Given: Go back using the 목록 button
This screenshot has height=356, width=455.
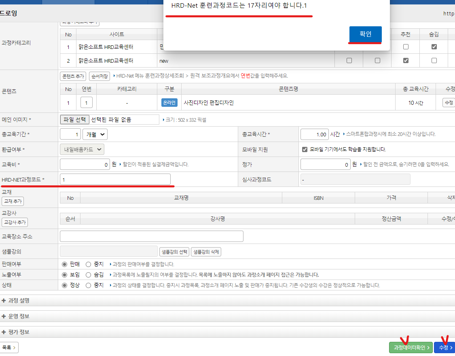Looking at the screenshot, I should (x=9, y=348).
